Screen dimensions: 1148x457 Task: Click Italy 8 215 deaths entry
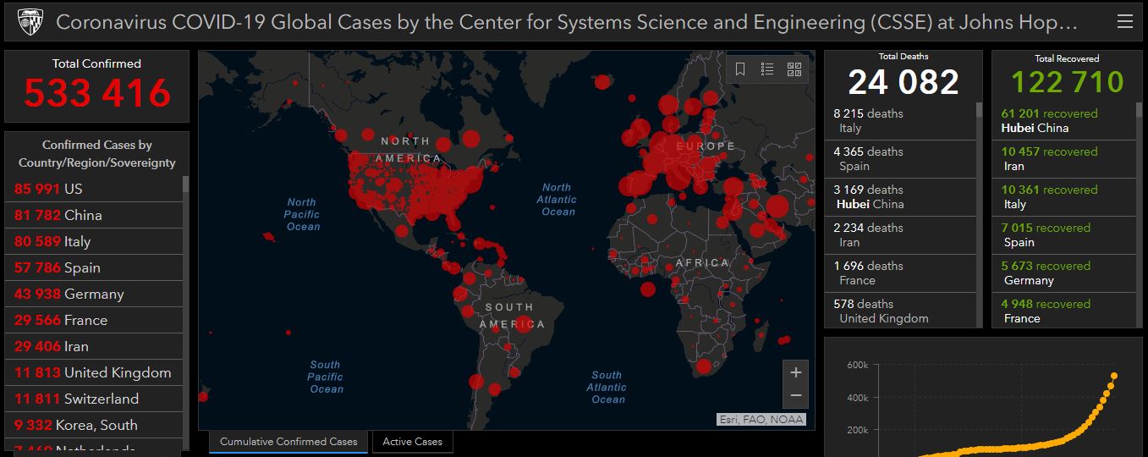click(900, 121)
